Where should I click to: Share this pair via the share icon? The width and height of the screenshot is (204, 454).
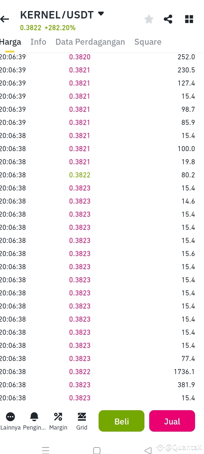click(x=168, y=19)
